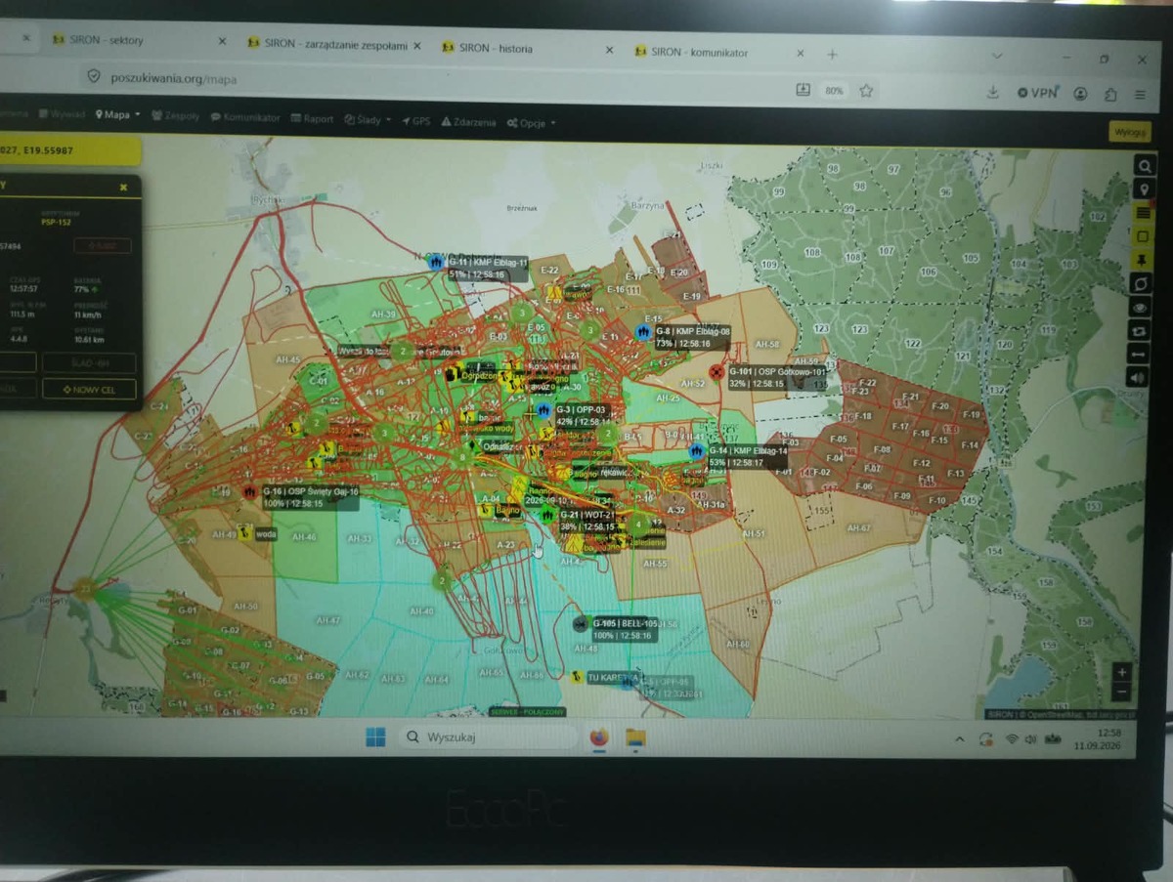Image resolution: width=1173 pixels, height=882 pixels.
Task: Close the team details panel
Action: coord(123,187)
